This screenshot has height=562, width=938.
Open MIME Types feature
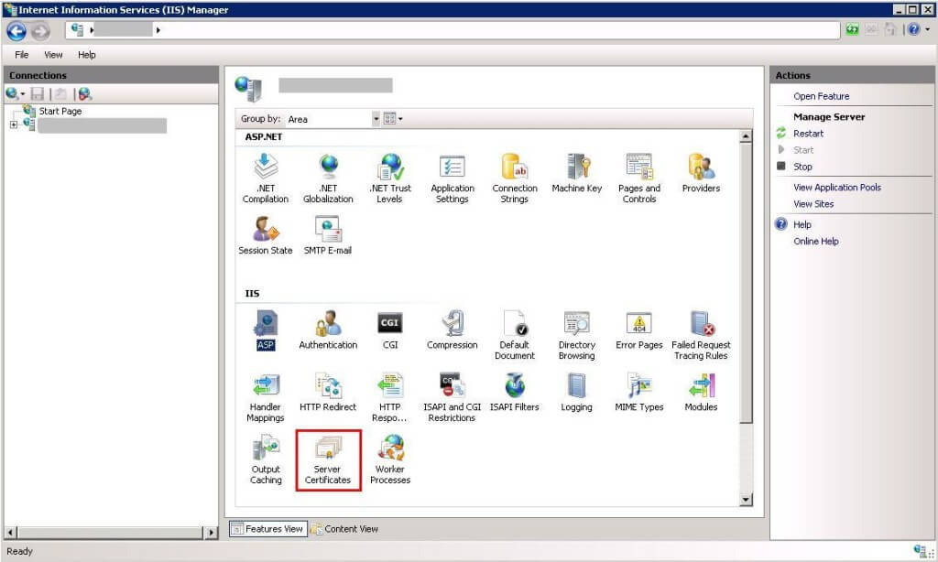coord(638,392)
